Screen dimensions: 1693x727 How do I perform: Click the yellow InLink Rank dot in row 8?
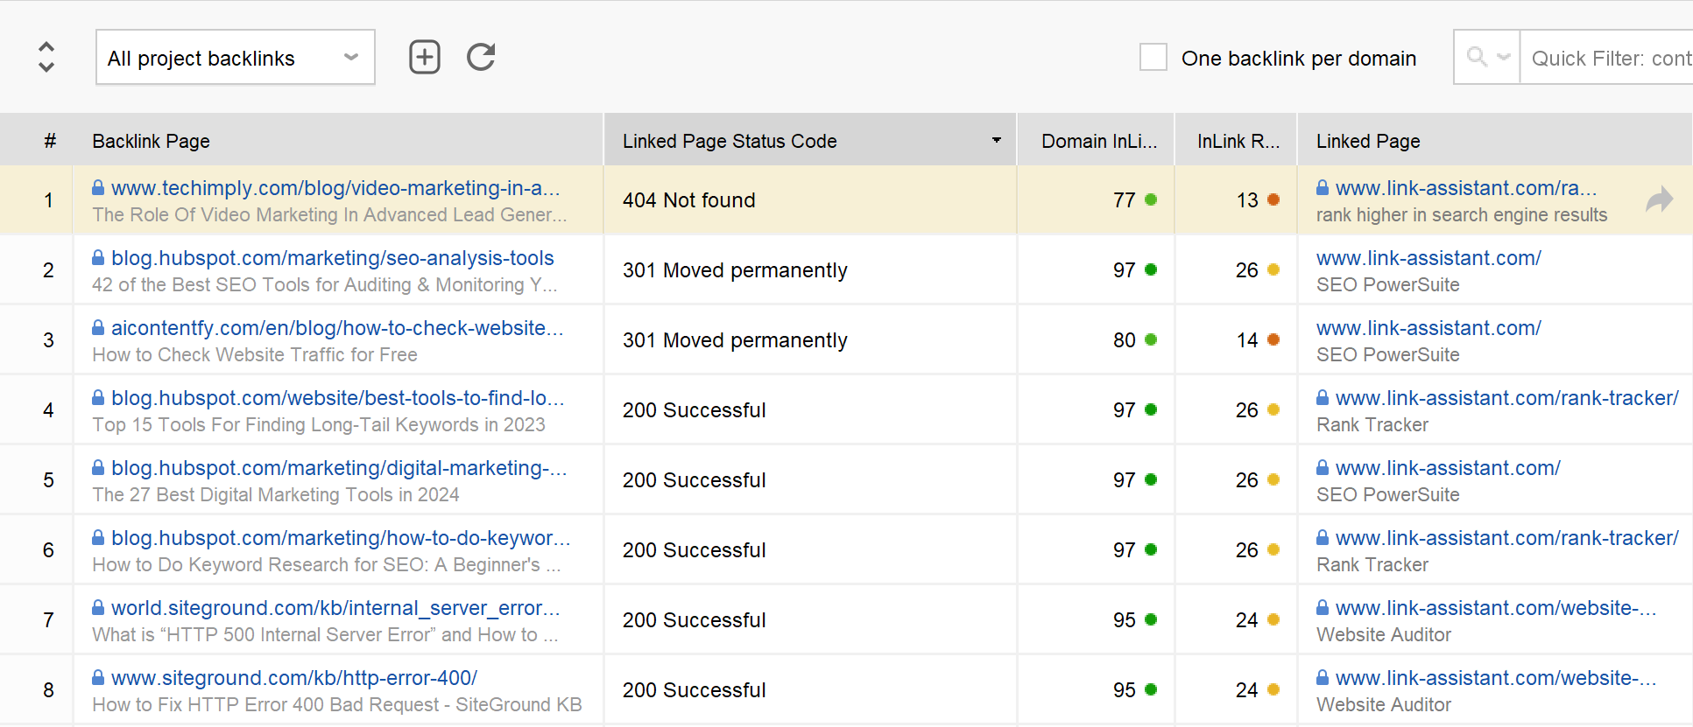(x=1273, y=689)
